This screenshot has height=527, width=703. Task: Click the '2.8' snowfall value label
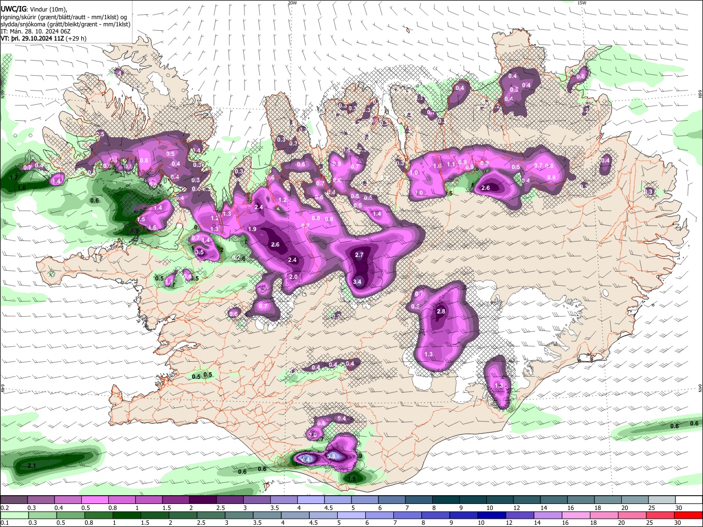440,311
